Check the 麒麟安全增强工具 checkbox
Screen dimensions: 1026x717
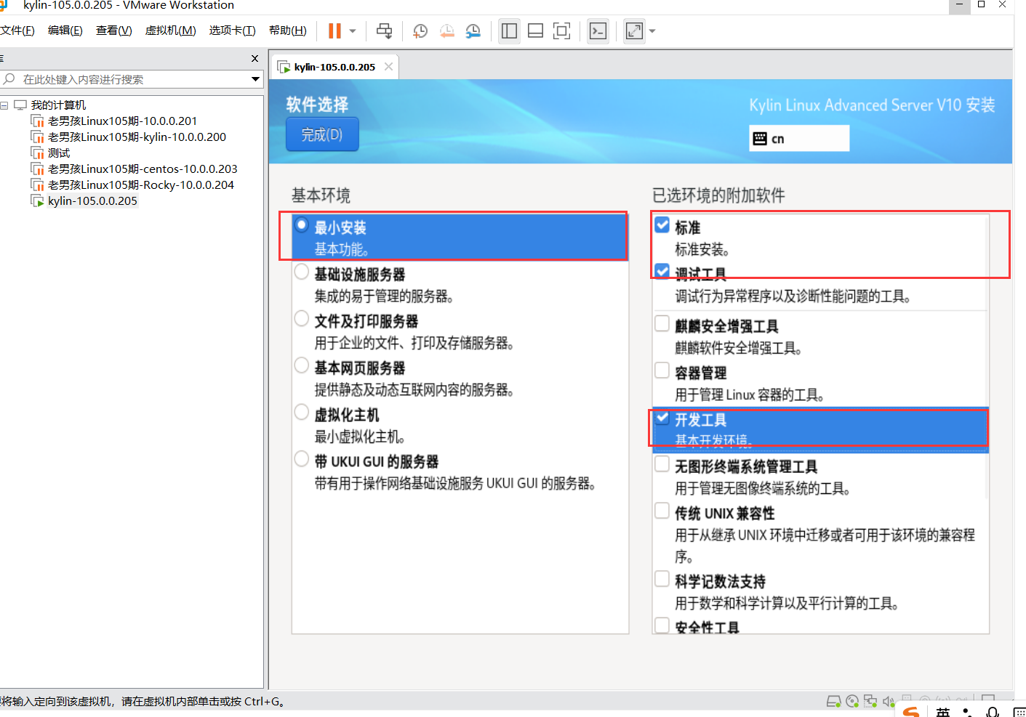click(x=662, y=323)
